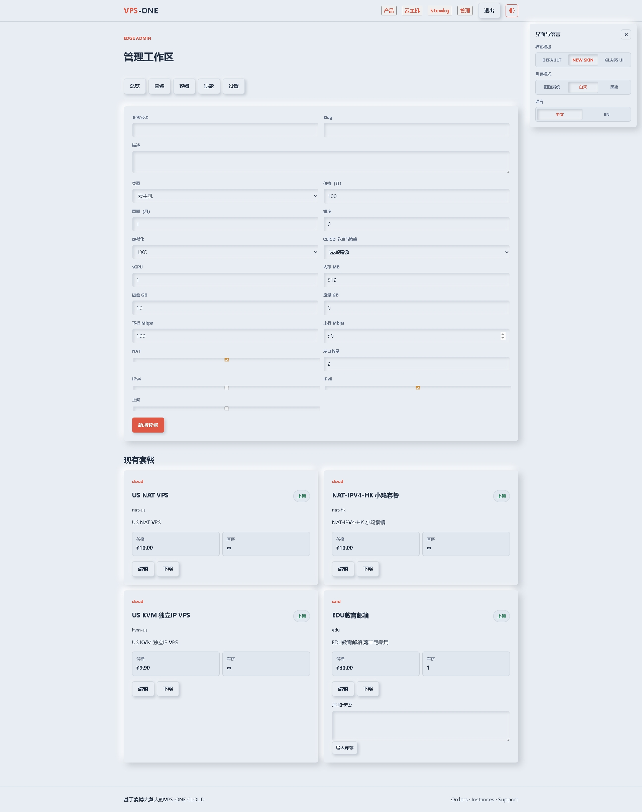Switch to the 套餐 tab

159,86
